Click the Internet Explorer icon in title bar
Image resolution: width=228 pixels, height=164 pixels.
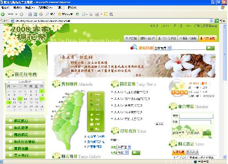click(2, 2)
